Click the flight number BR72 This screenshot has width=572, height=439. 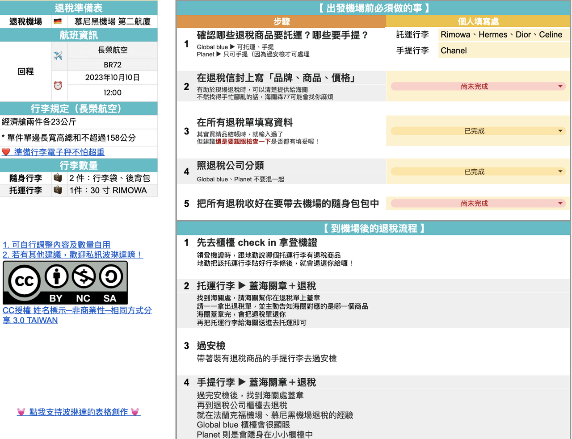[113, 65]
